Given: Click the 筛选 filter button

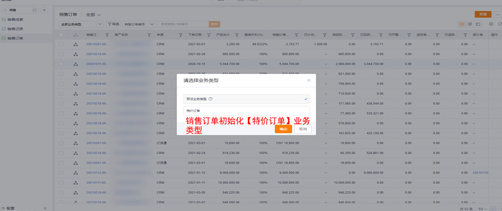Looking at the screenshot, I should (x=113, y=24).
